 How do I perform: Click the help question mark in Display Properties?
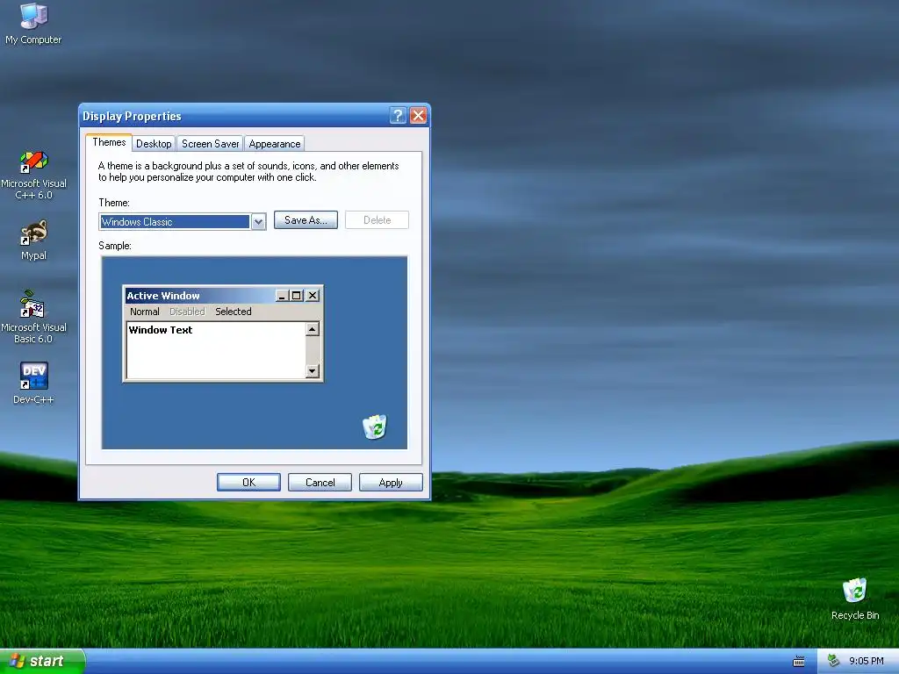tap(398, 116)
